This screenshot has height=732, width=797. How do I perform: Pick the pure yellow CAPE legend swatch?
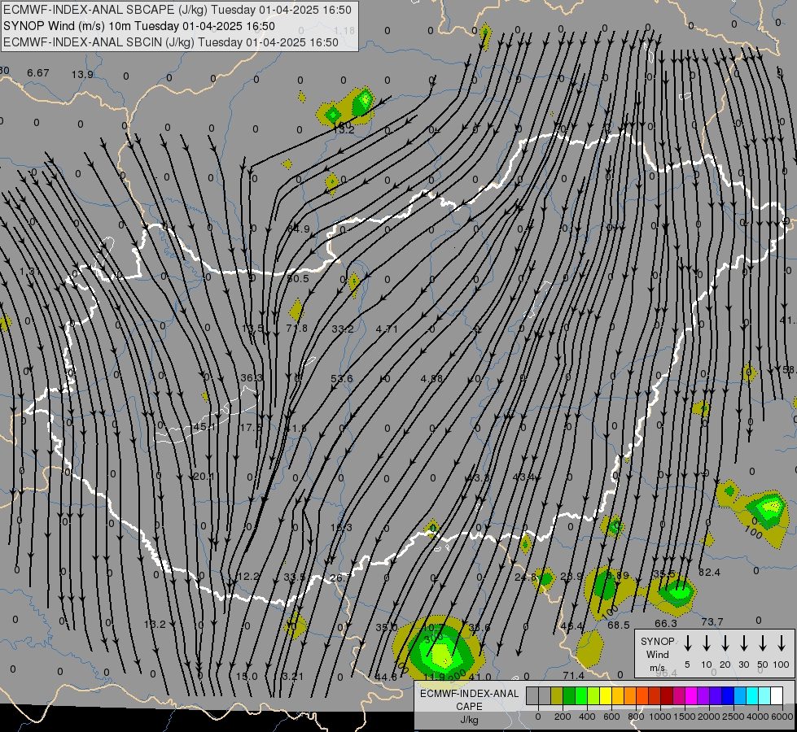(606, 696)
